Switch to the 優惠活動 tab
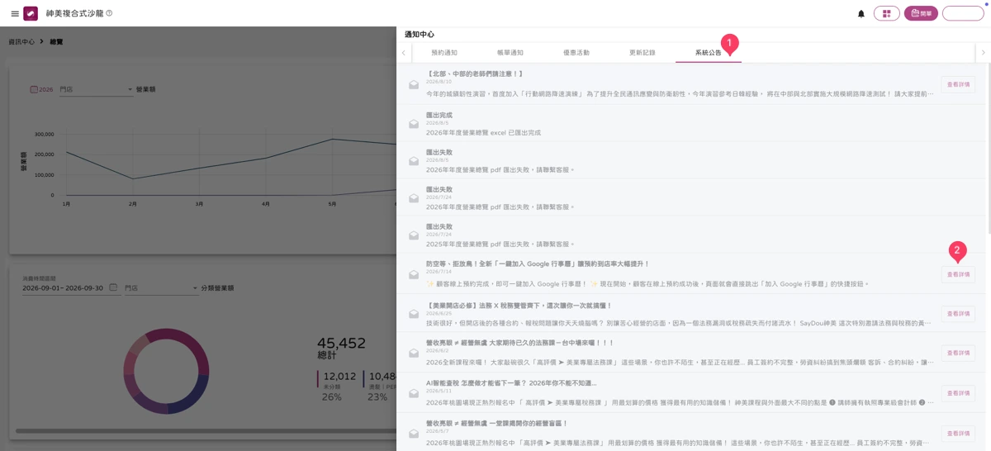Screen dimensions: 991x451 (x=576, y=53)
